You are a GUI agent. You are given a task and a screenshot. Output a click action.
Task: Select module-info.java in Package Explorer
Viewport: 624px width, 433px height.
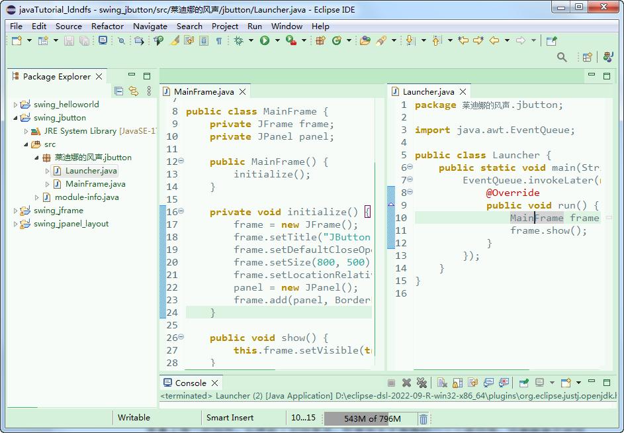(87, 197)
